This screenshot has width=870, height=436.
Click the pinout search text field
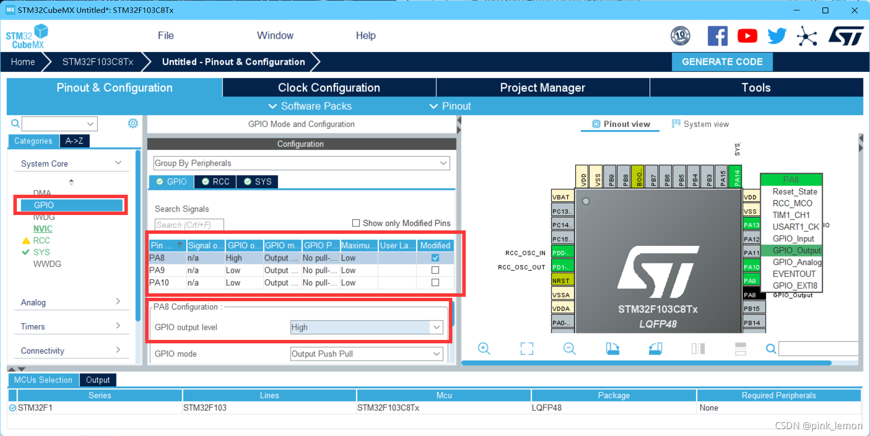[818, 349]
